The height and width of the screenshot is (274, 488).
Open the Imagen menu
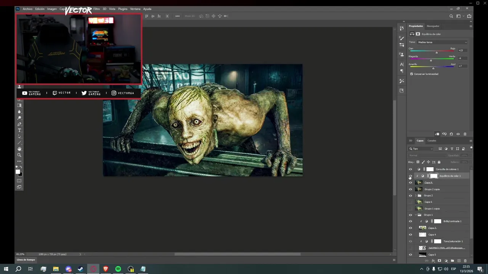pyautogui.click(x=52, y=9)
